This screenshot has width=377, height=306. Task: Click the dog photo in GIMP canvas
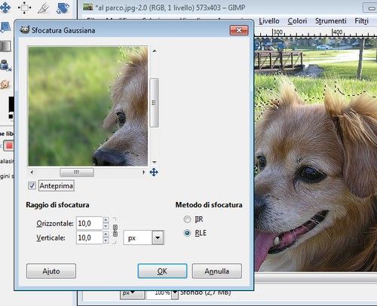tap(316, 155)
